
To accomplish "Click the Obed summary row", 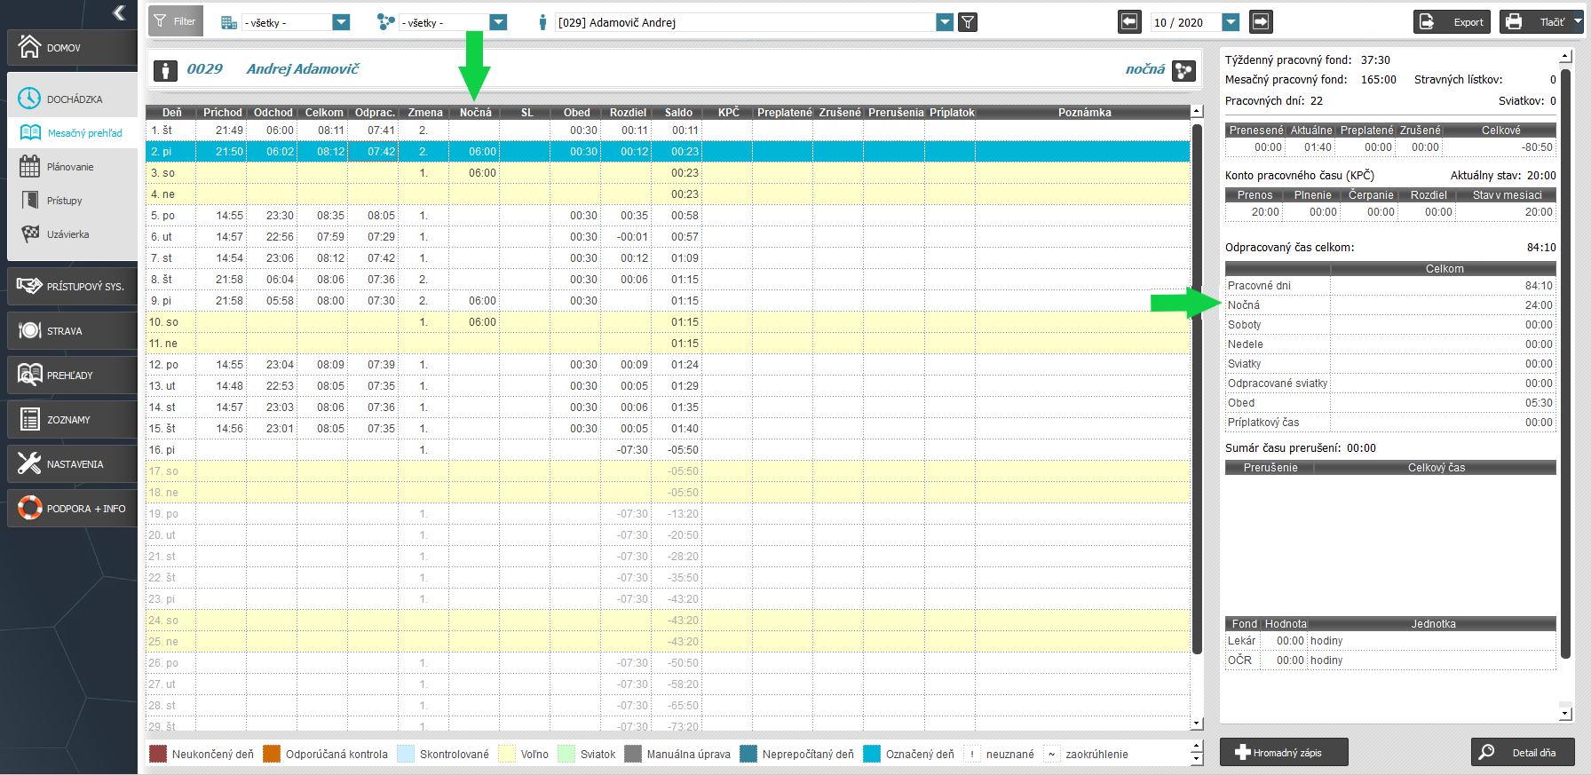I will (x=1390, y=403).
